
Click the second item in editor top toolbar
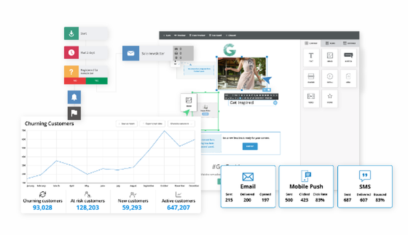[x=180, y=35]
